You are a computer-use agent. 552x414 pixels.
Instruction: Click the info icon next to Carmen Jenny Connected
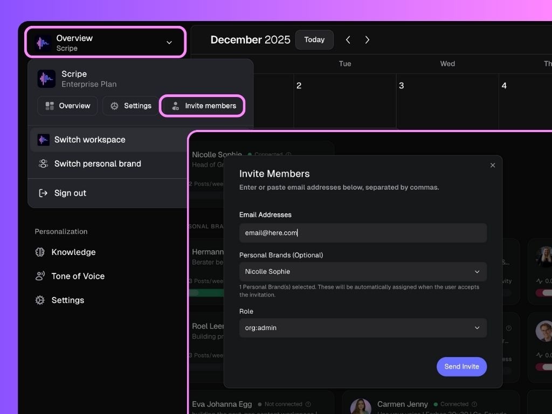click(474, 404)
